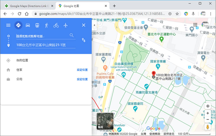Choose flight travel mode
Screen dimensions: 216x136
(x=66, y=25)
